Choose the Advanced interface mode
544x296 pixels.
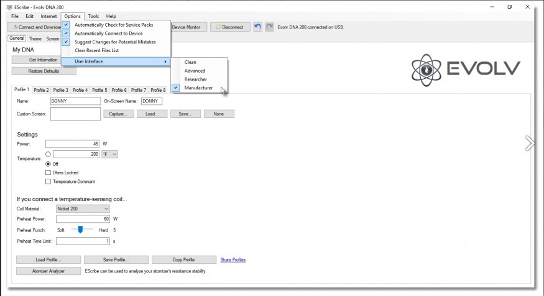pos(200,71)
